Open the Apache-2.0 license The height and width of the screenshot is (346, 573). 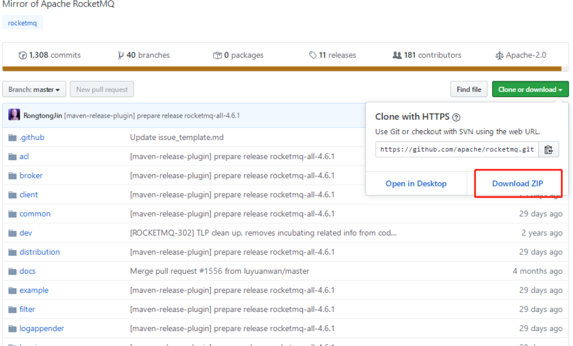coord(521,55)
